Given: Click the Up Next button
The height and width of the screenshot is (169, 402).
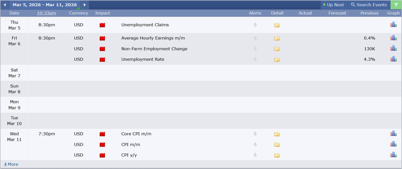Looking at the screenshot, I should click(334, 5).
